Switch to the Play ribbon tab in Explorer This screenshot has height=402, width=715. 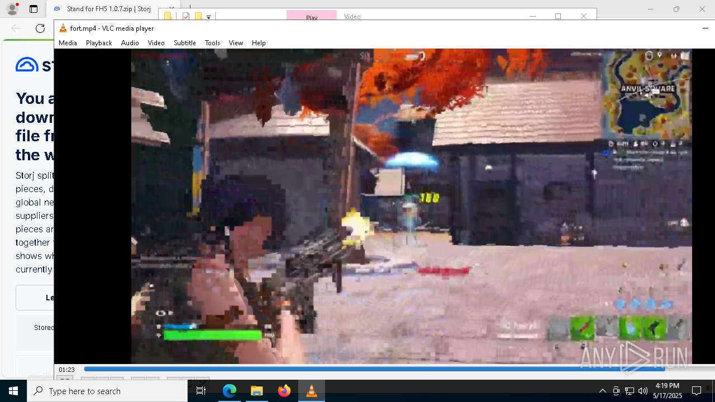click(x=312, y=16)
